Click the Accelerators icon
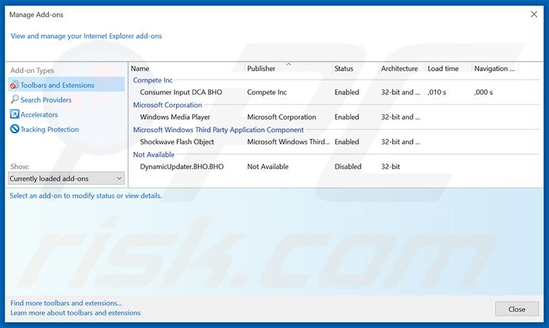549x328 pixels. (x=15, y=114)
